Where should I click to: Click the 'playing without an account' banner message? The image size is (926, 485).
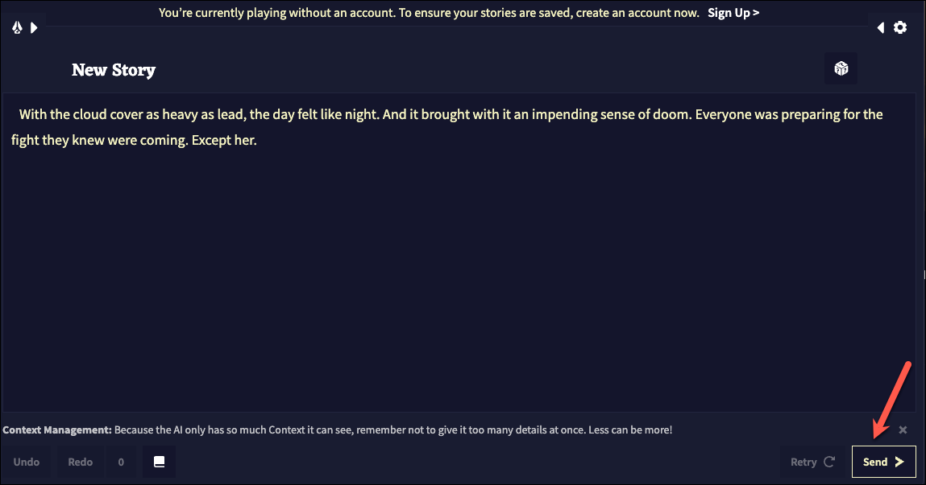[429, 13]
